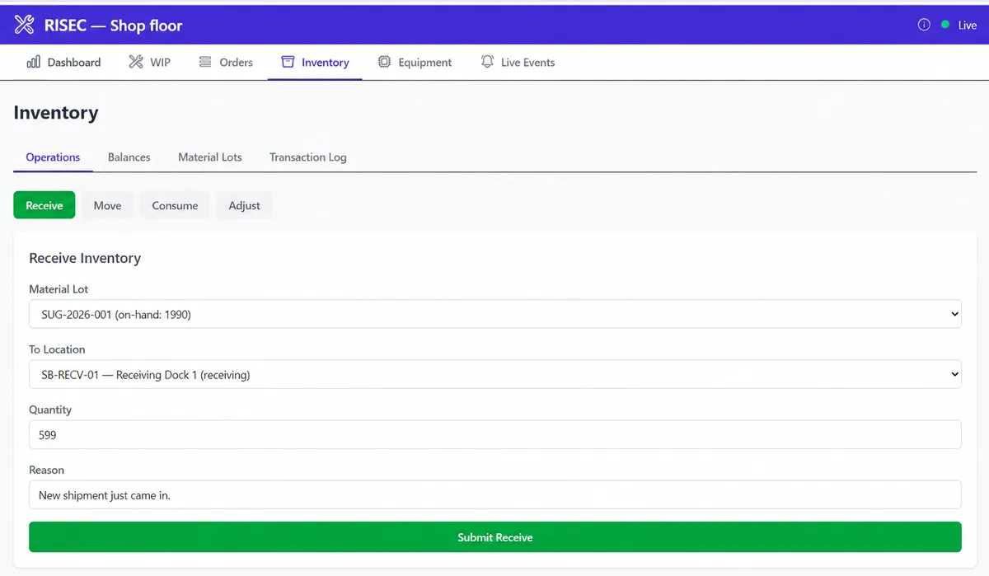Switch to the Balances tab
This screenshot has height=576, width=989.
(129, 157)
